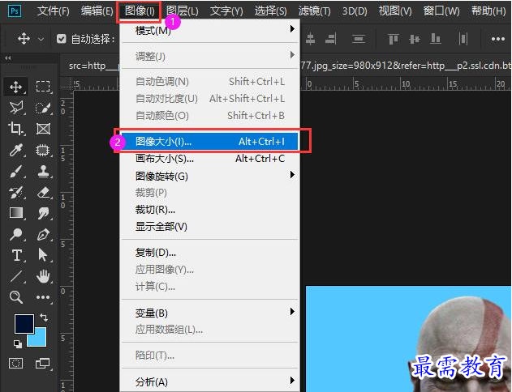
Task: Select the Quick Selection tool
Action: [x=43, y=108]
